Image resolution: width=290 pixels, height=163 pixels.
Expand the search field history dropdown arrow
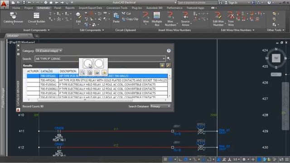[164, 58]
